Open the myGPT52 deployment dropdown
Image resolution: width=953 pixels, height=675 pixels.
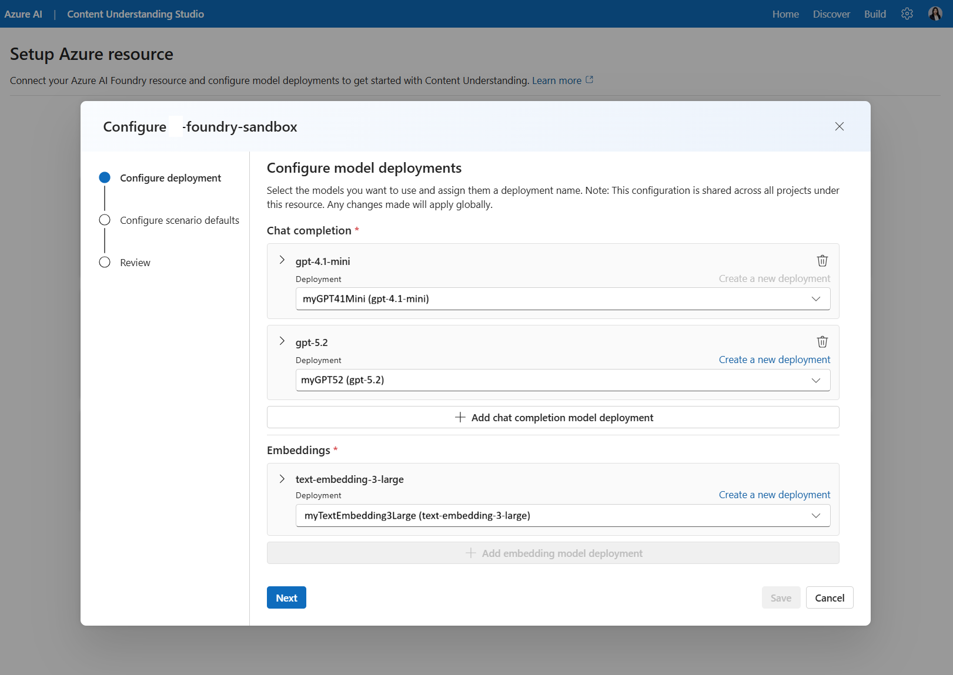click(563, 380)
